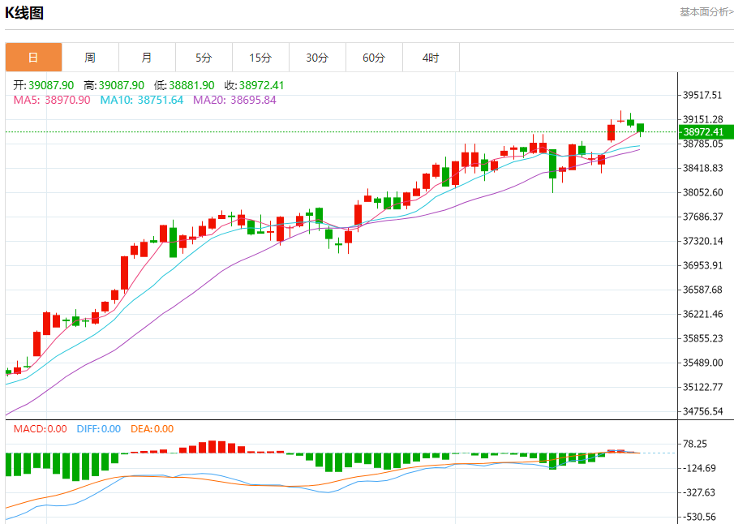The width and height of the screenshot is (734, 524).
Task: Click the low price 38881.90 value
Action: [191, 85]
